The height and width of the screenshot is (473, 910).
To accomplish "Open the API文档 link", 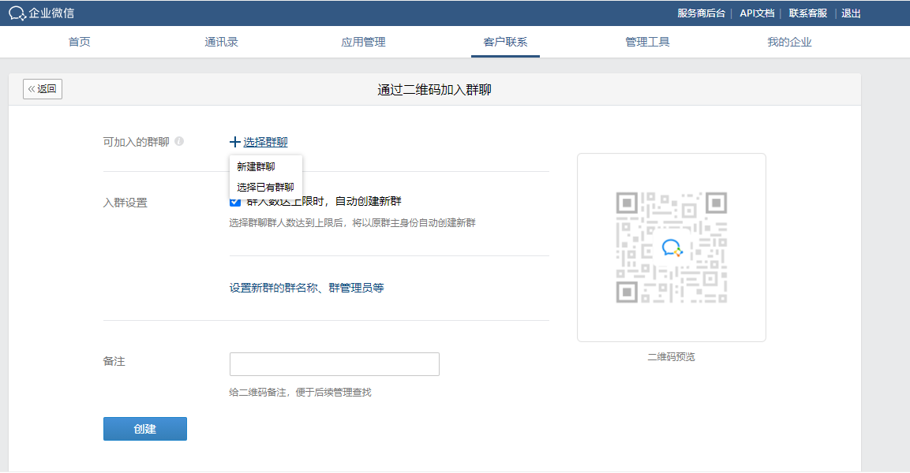I will point(757,13).
